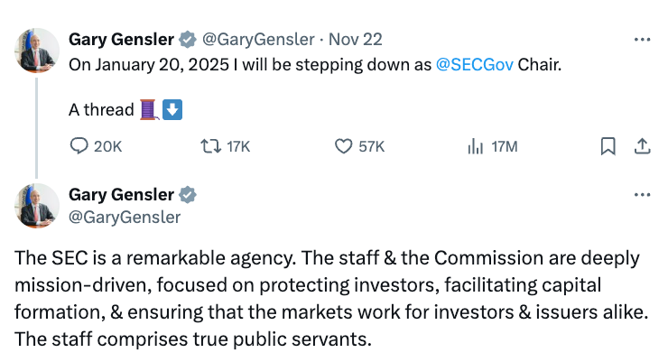
Task: Open more options for second tweet
Action: 642,194
